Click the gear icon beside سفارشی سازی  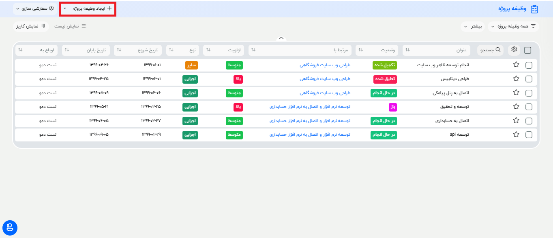tap(51, 8)
